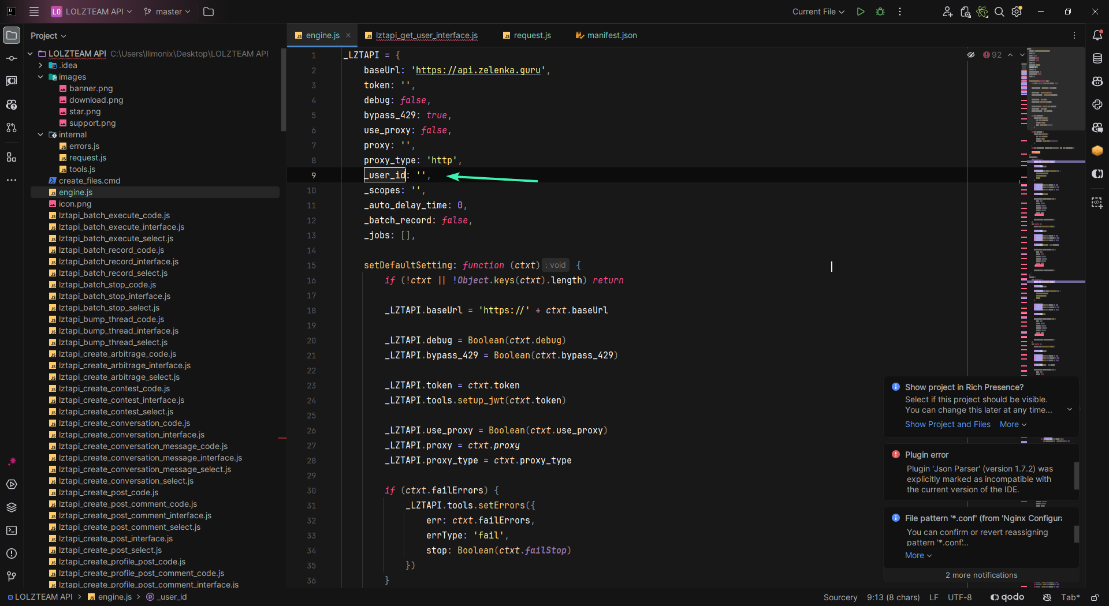The width and height of the screenshot is (1109, 606).
Task: Click the Debug bug icon
Action: coord(880,12)
